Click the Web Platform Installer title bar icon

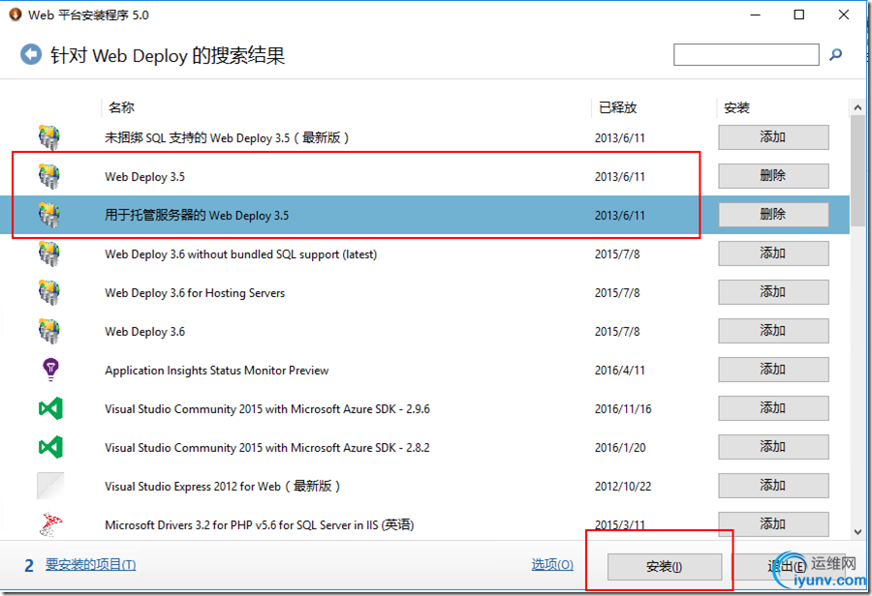click(15, 15)
